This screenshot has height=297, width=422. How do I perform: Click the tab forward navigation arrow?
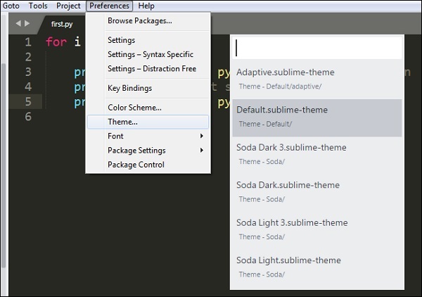point(27,23)
